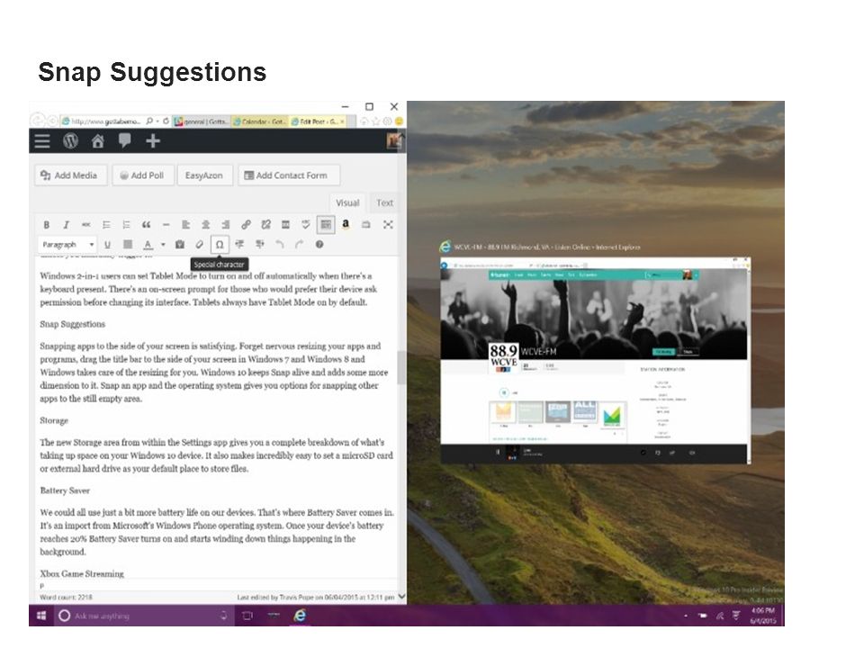Click the Add Media button

pyautogui.click(x=70, y=175)
